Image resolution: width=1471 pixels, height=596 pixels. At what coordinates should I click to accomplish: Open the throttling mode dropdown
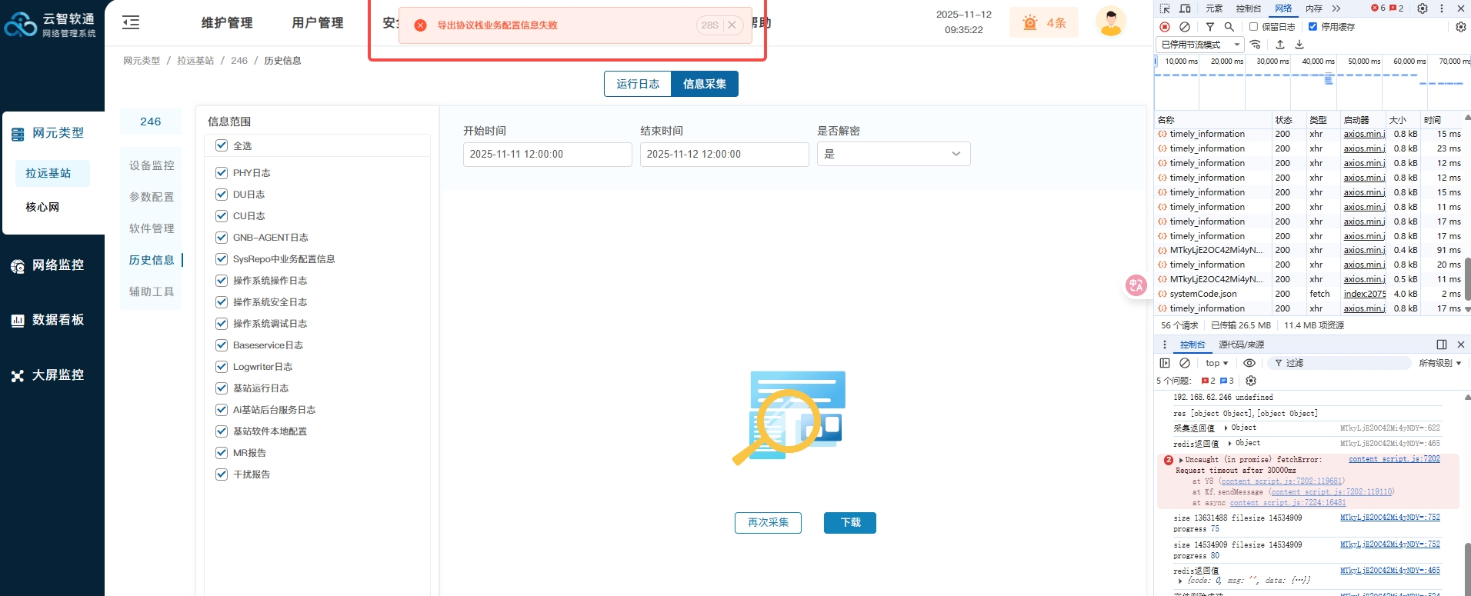coord(1199,45)
